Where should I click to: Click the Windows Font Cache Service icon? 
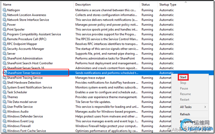(5, 131)
